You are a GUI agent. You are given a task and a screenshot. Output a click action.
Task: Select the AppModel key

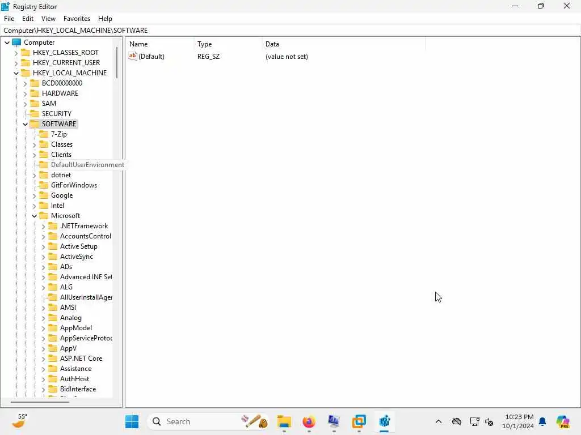click(x=76, y=328)
